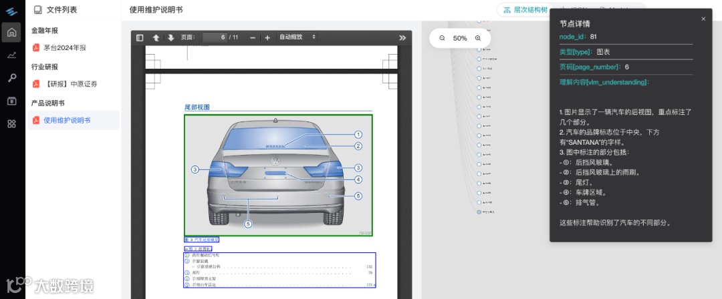Click the file list book icon
The height and width of the screenshot is (299, 722).
pyautogui.click(x=38, y=9)
